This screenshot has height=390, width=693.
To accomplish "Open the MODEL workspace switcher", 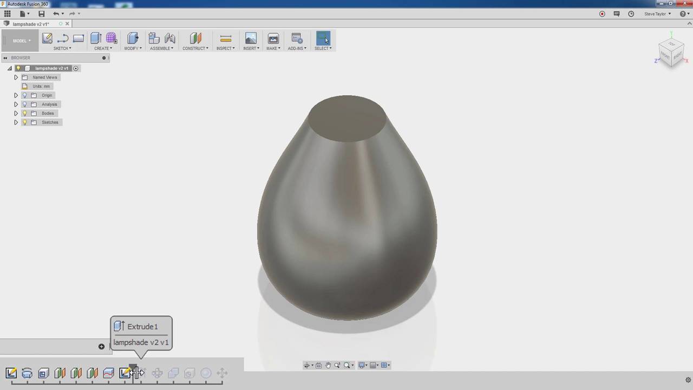I will 21,41.
